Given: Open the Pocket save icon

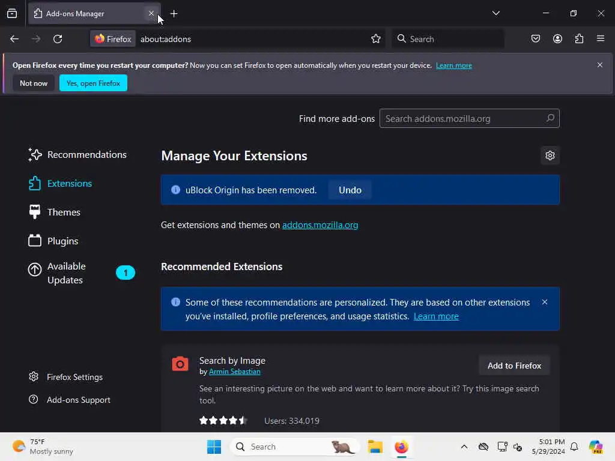Looking at the screenshot, I should pyautogui.click(x=535, y=38).
